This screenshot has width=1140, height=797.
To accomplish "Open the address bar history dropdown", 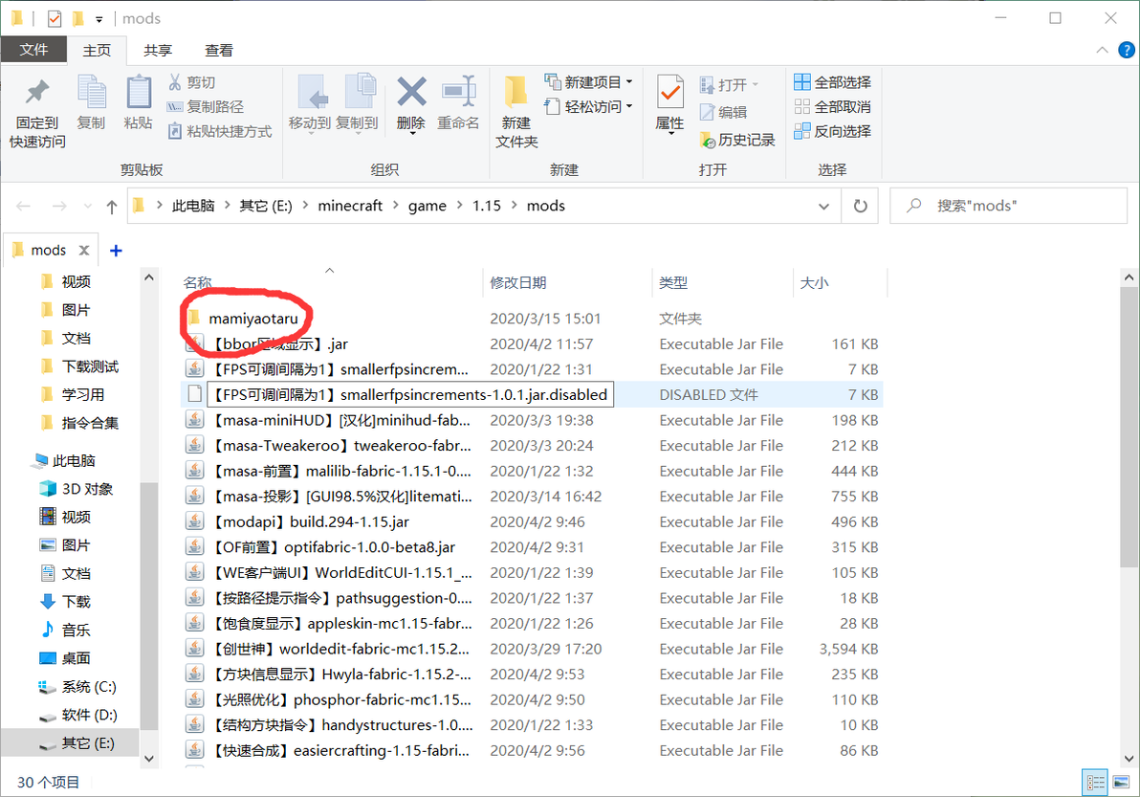I will tap(823, 206).
